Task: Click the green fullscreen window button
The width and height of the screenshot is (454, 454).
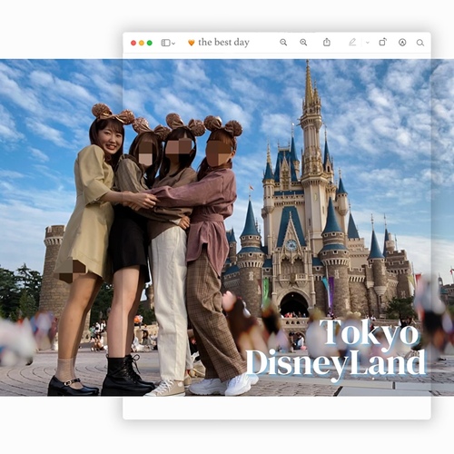Action: [x=150, y=43]
